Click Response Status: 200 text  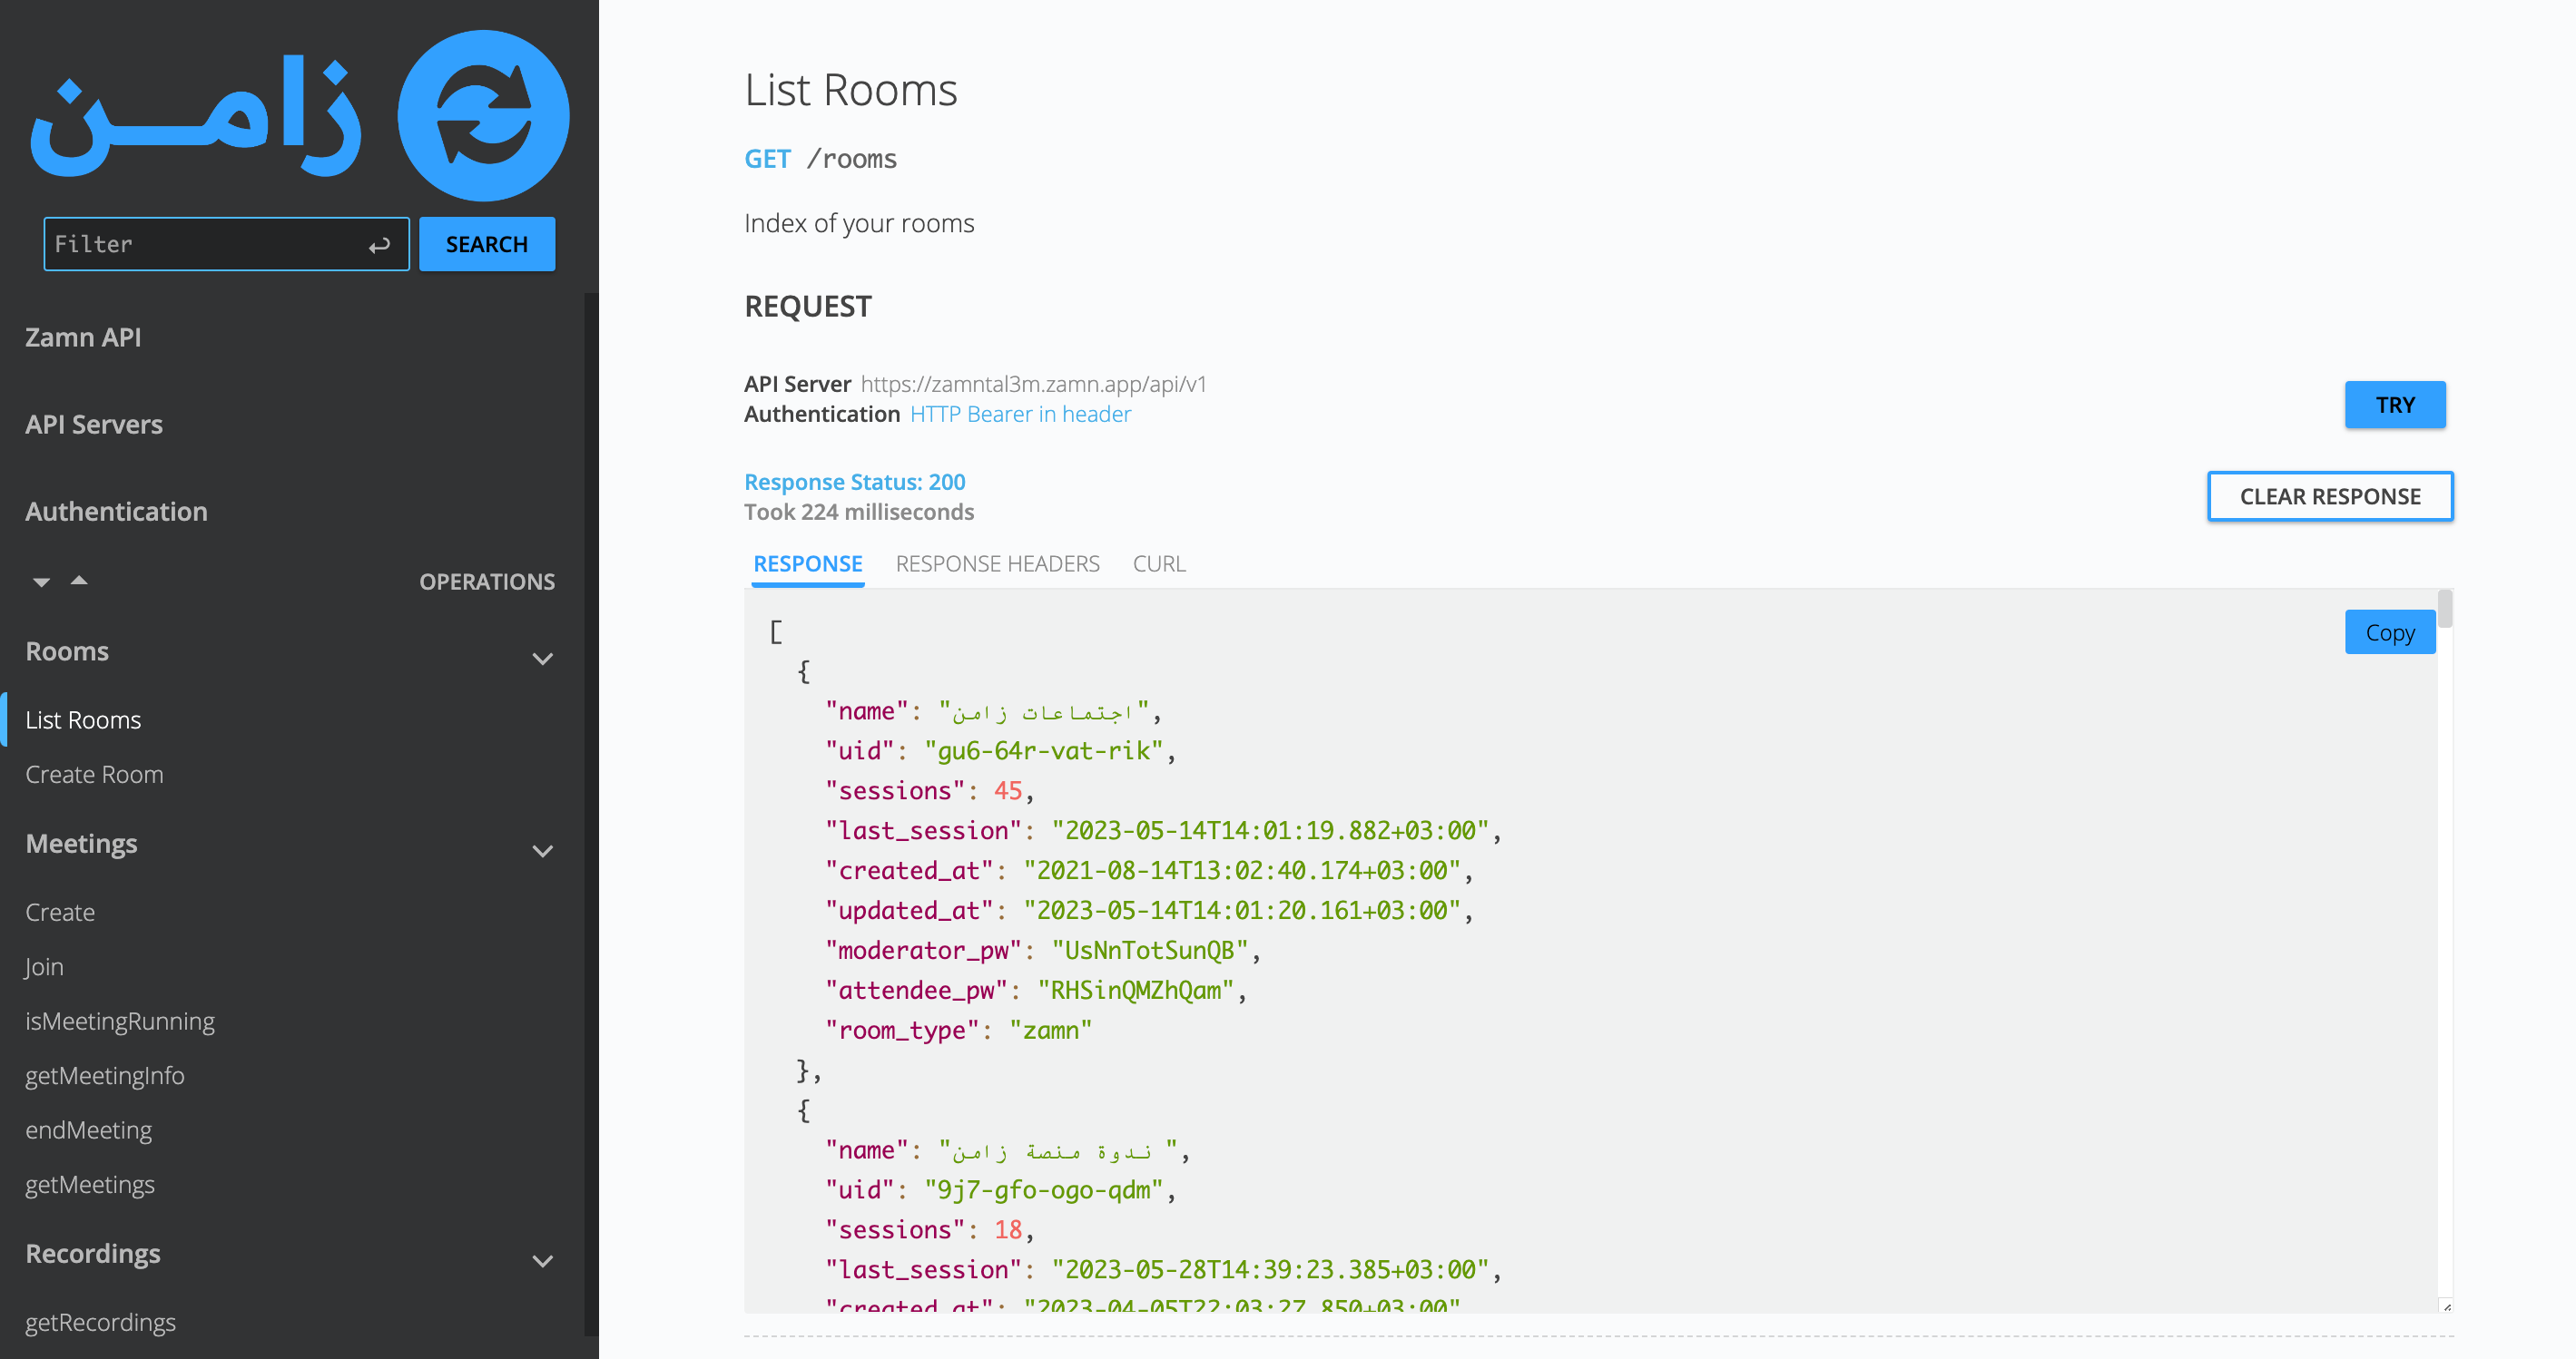[855, 482]
